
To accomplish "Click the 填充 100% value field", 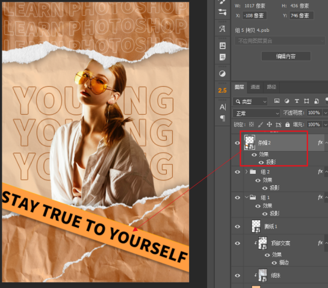I will click(x=314, y=124).
